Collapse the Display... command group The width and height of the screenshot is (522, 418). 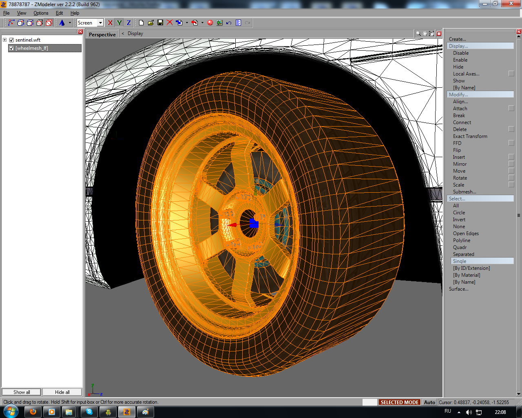(480, 46)
